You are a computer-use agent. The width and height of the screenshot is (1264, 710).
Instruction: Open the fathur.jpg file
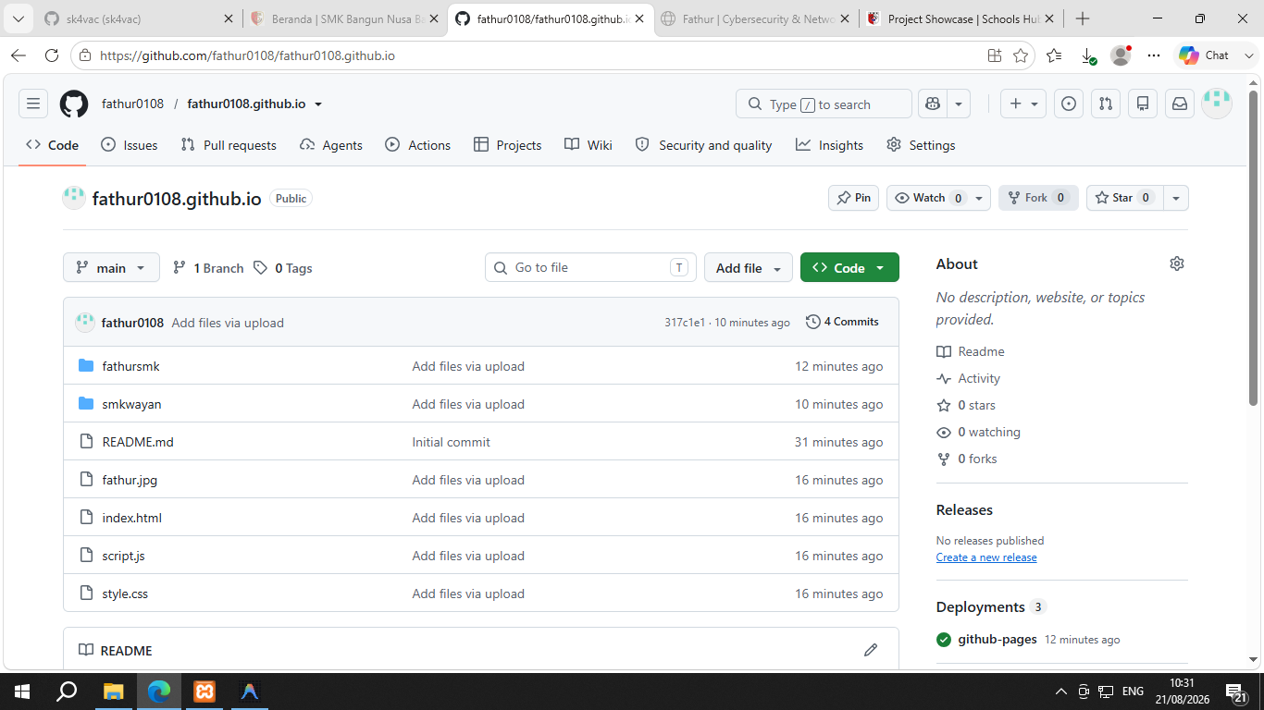130,480
